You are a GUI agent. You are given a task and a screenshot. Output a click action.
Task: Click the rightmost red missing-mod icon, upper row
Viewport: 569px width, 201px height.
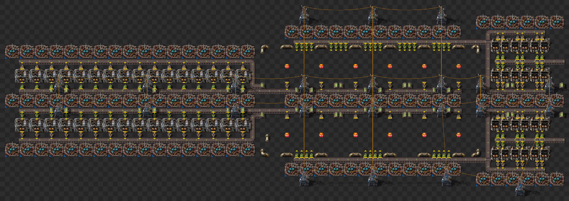[x=458, y=66]
